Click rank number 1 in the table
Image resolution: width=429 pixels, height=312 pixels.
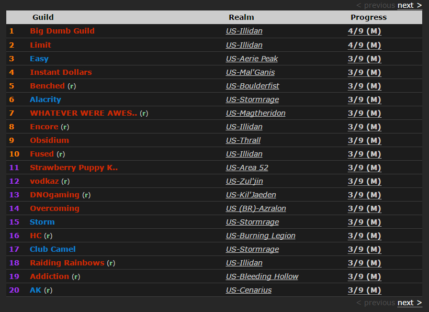12,31
